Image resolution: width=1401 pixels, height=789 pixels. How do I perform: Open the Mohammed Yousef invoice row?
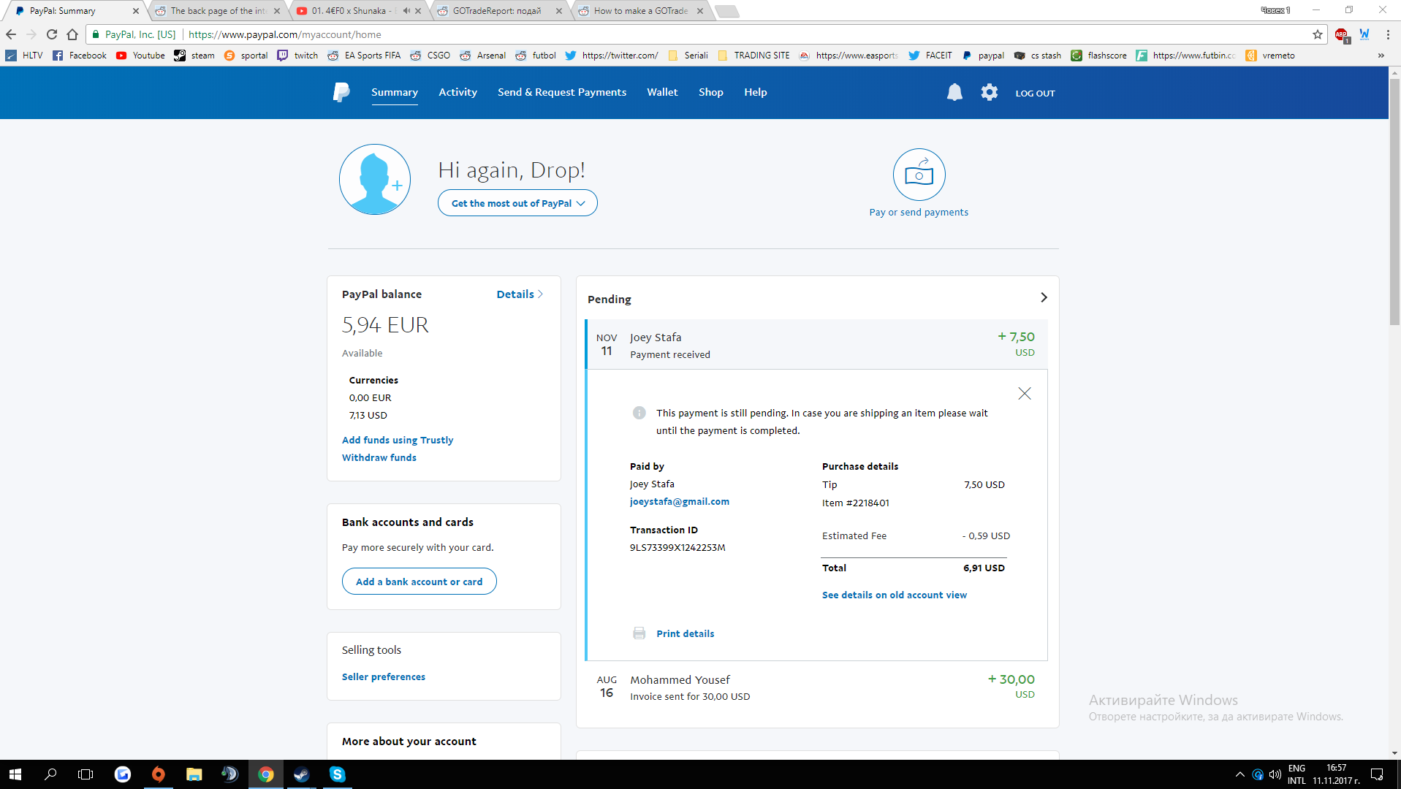click(817, 687)
